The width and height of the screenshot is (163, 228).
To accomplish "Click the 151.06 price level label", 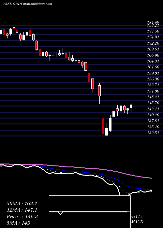I will click(x=153, y=91).
